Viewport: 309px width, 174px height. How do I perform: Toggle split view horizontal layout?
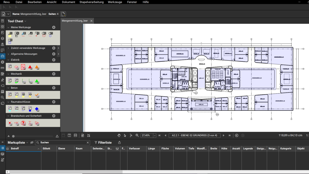point(75,135)
